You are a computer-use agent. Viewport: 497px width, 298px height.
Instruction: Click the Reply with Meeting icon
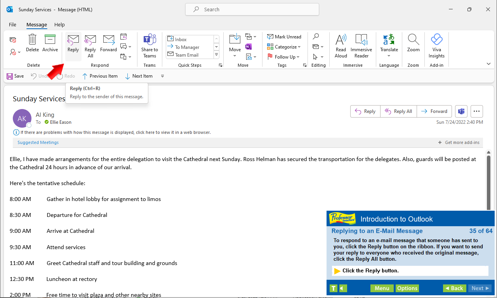click(123, 37)
